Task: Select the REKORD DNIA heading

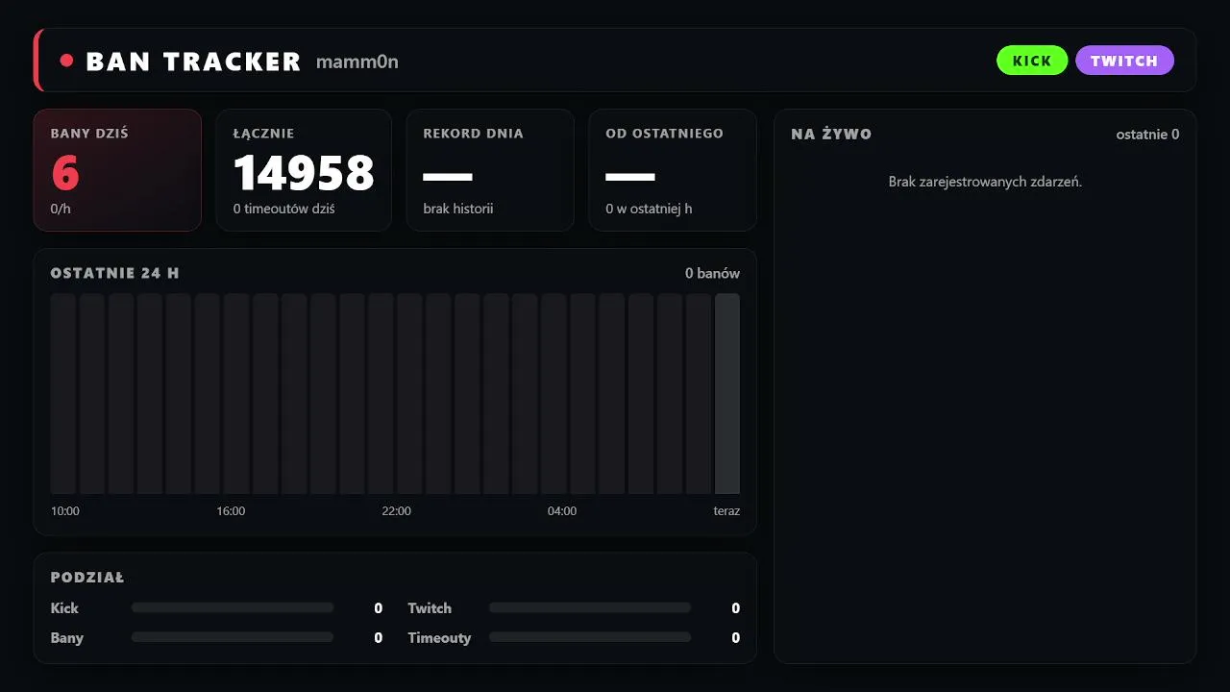Action: [x=473, y=134]
